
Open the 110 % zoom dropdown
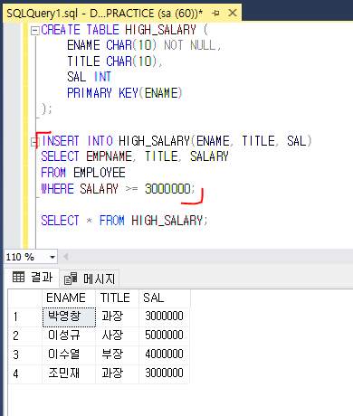[52, 257]
